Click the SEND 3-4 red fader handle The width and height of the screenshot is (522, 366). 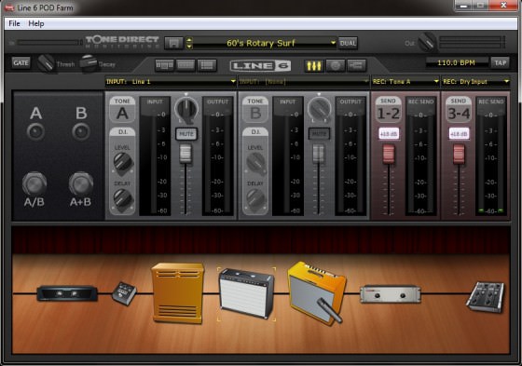click(459, 154)
